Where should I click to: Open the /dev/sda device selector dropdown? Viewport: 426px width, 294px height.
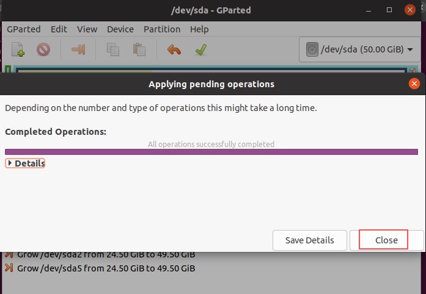[x=359, y=49]
